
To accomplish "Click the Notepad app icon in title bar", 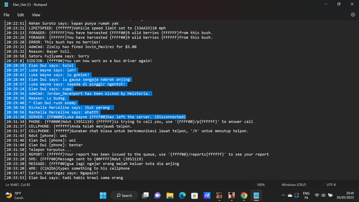I will tap(6, 4).
